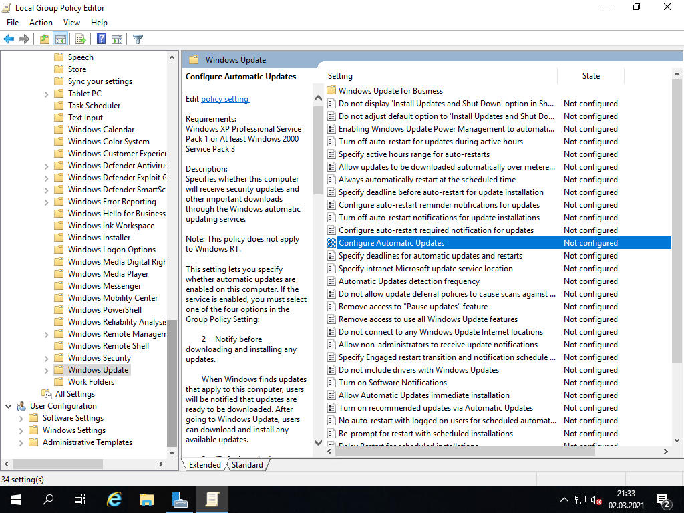Open Internet Explorer from the taskbar

click(x=114, y=499)
